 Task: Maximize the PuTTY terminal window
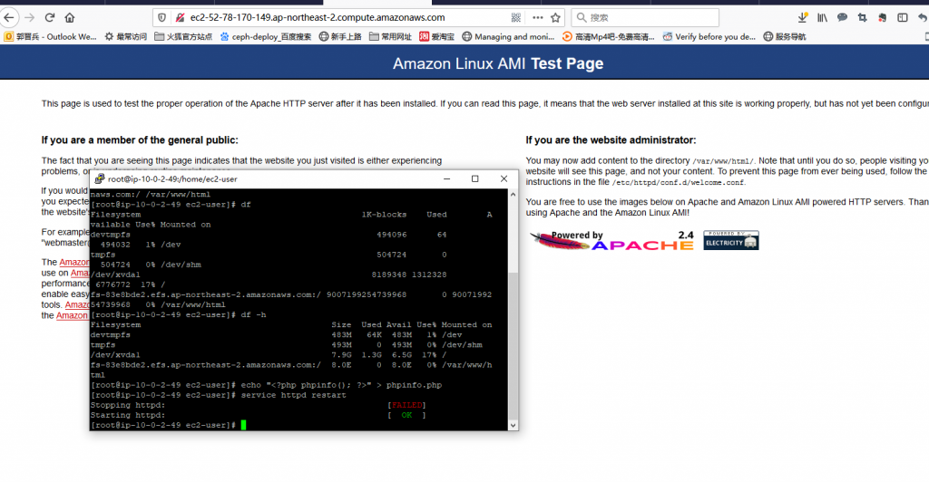[475, 178]
